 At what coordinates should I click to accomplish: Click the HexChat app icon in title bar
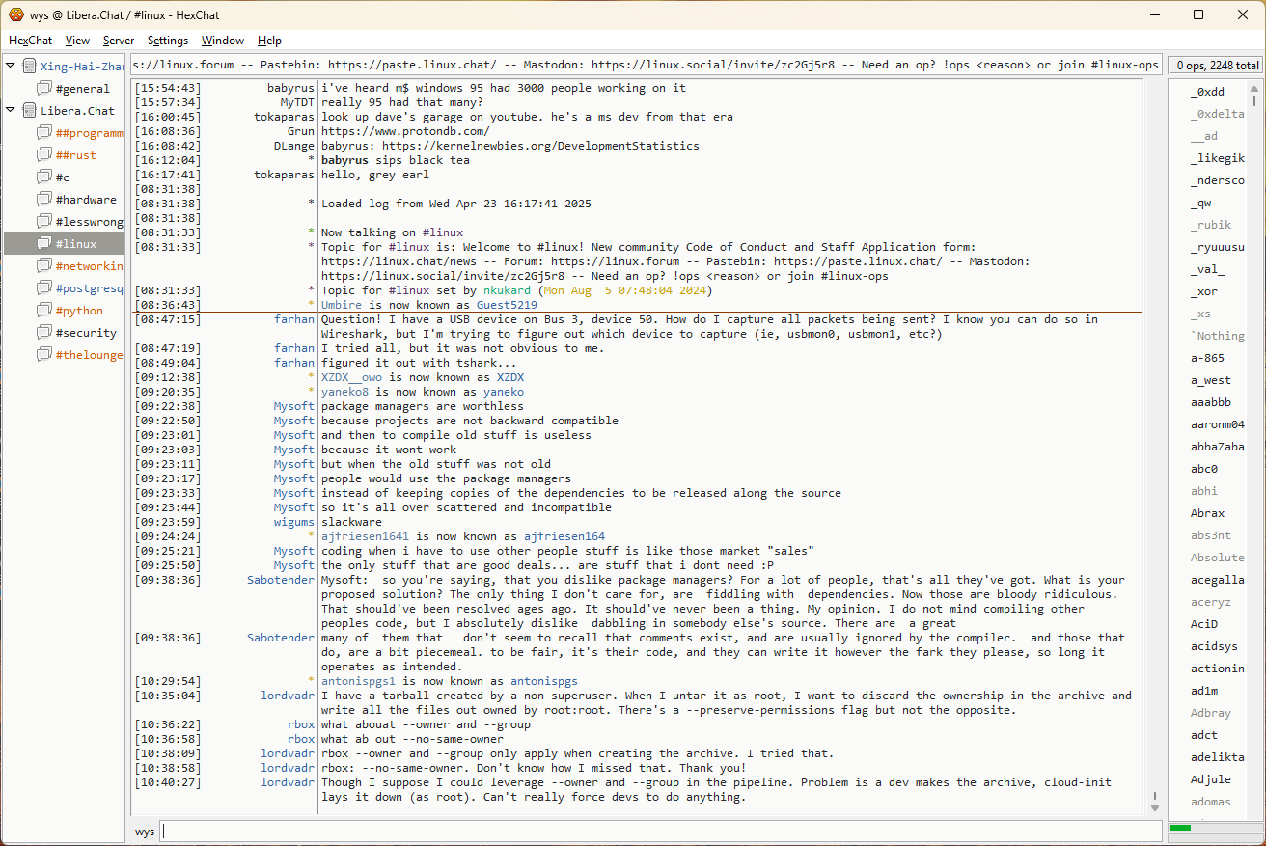15,14
